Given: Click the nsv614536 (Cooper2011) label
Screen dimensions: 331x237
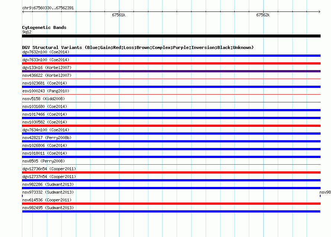Looking at the screenshot, I should click(x=47, y=200).
